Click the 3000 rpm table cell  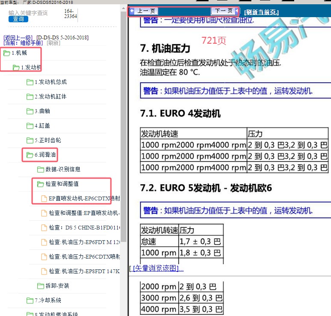pyautogui.click(x=159, y=298)
